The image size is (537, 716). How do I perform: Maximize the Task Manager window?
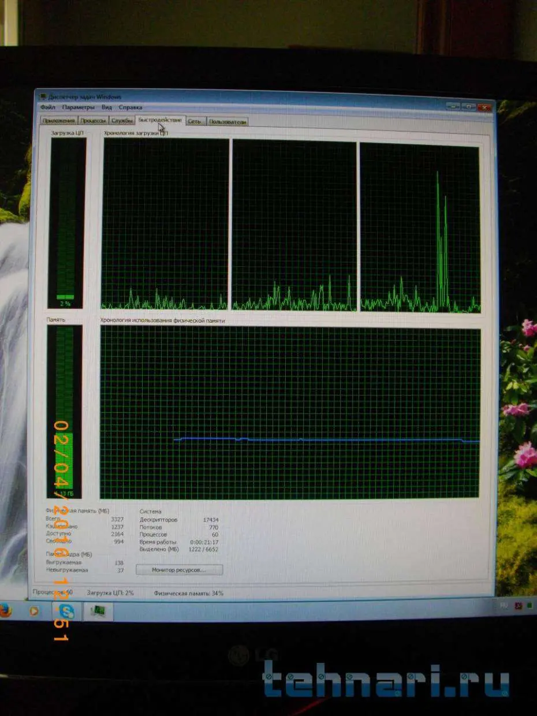click(x=468, y=107)
